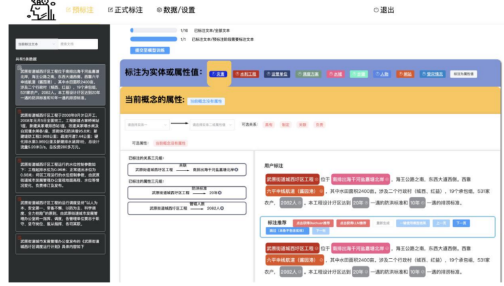Select the 水利工程 entity tag
Image resolution: width=504 pixels, height=286 pixels.
pyautogui.click(x=245, y=73)
